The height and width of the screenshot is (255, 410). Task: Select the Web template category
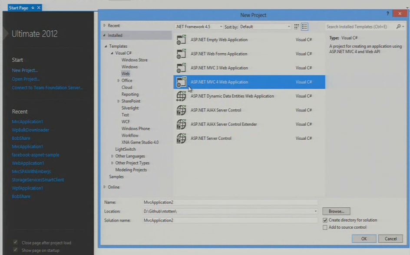click(x=125, y=74)
